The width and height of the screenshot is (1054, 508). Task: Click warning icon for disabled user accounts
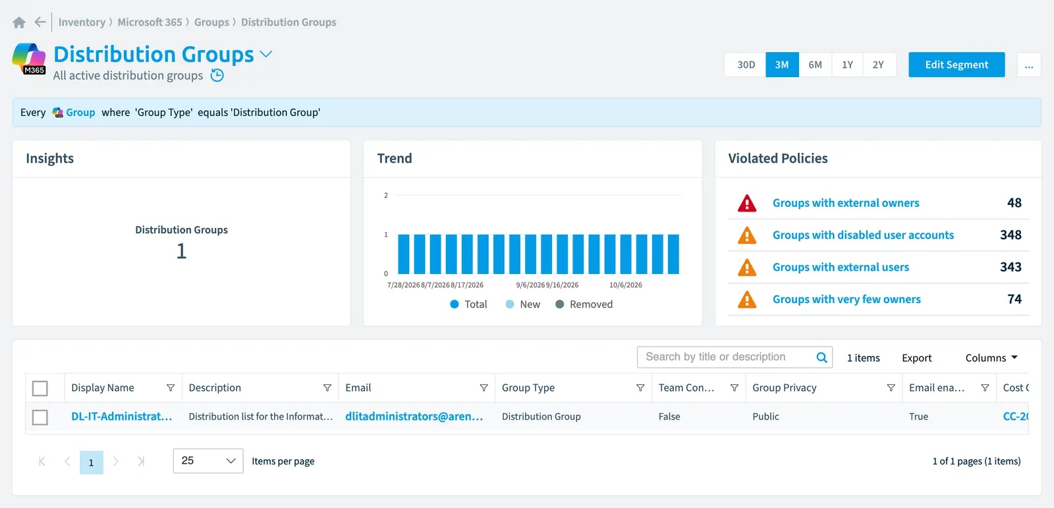[x=747, y=235]
